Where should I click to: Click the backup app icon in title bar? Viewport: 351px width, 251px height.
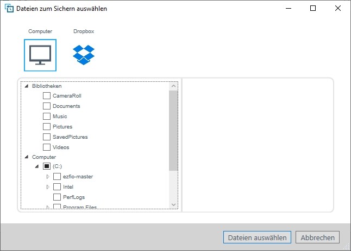pos(9,9)
